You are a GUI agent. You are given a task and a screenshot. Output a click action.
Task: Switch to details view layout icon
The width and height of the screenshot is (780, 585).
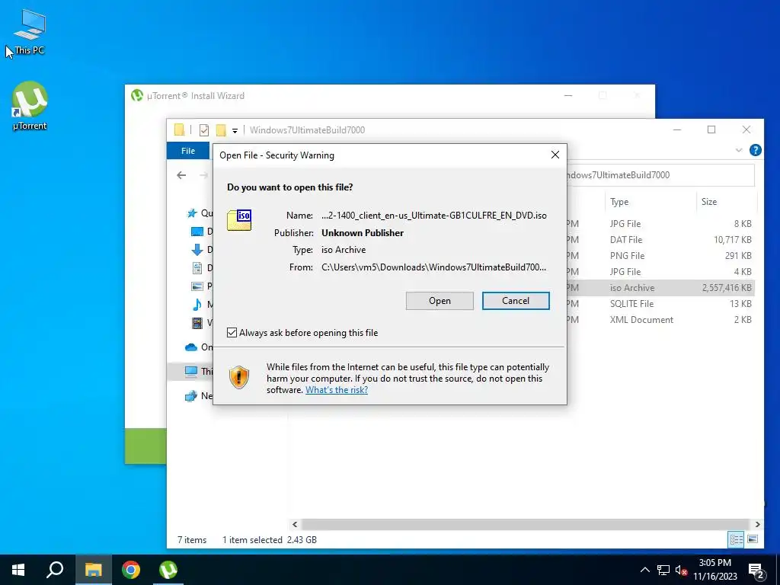pos(736,539)
